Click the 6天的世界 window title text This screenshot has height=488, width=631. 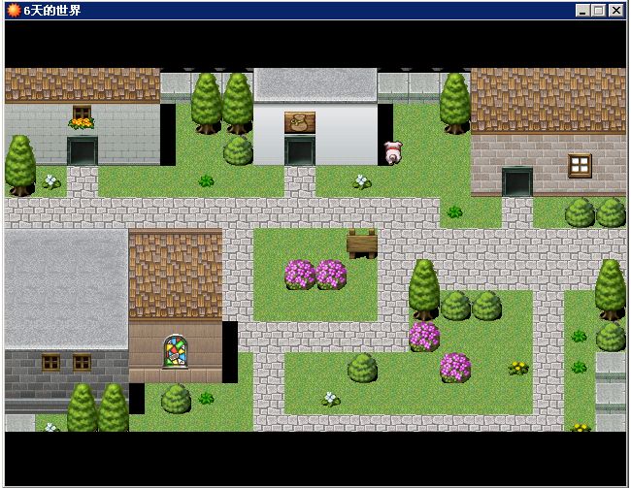click(53, 10)
